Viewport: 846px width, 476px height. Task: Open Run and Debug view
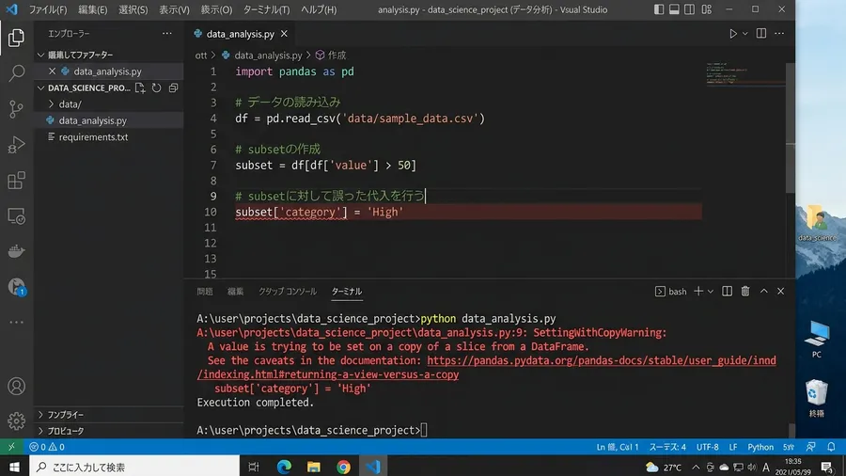point(16,145)
